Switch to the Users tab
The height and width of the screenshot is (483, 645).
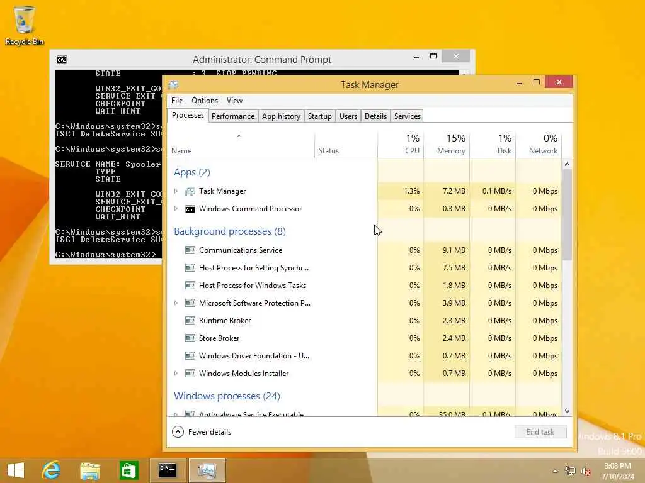pyautogui.click(x=348, y=116)
